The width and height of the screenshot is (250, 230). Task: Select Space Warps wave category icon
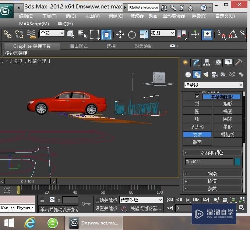click(232, 75)
